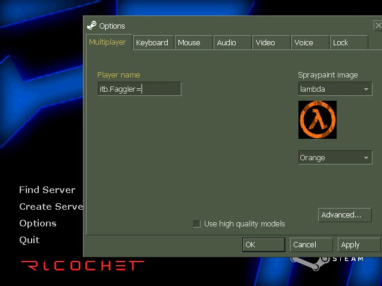Screen dimensions: 382x286
Task: Open the Advanced... multiplayer settings
Action: coord(345,215)
